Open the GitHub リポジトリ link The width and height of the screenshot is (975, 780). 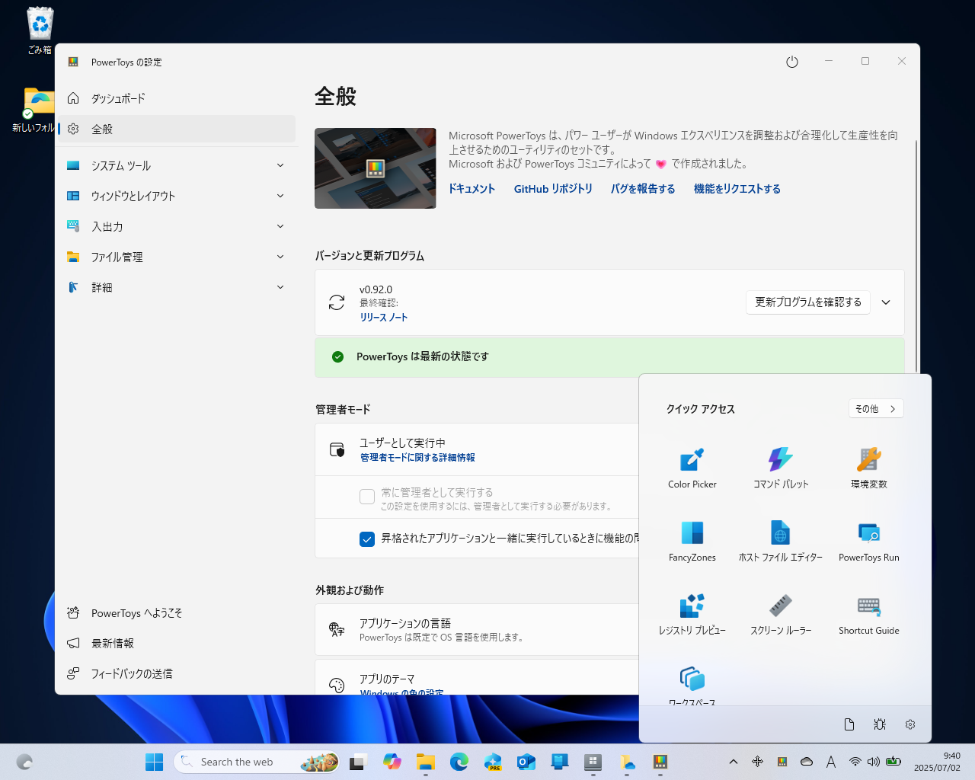[554, 189]
